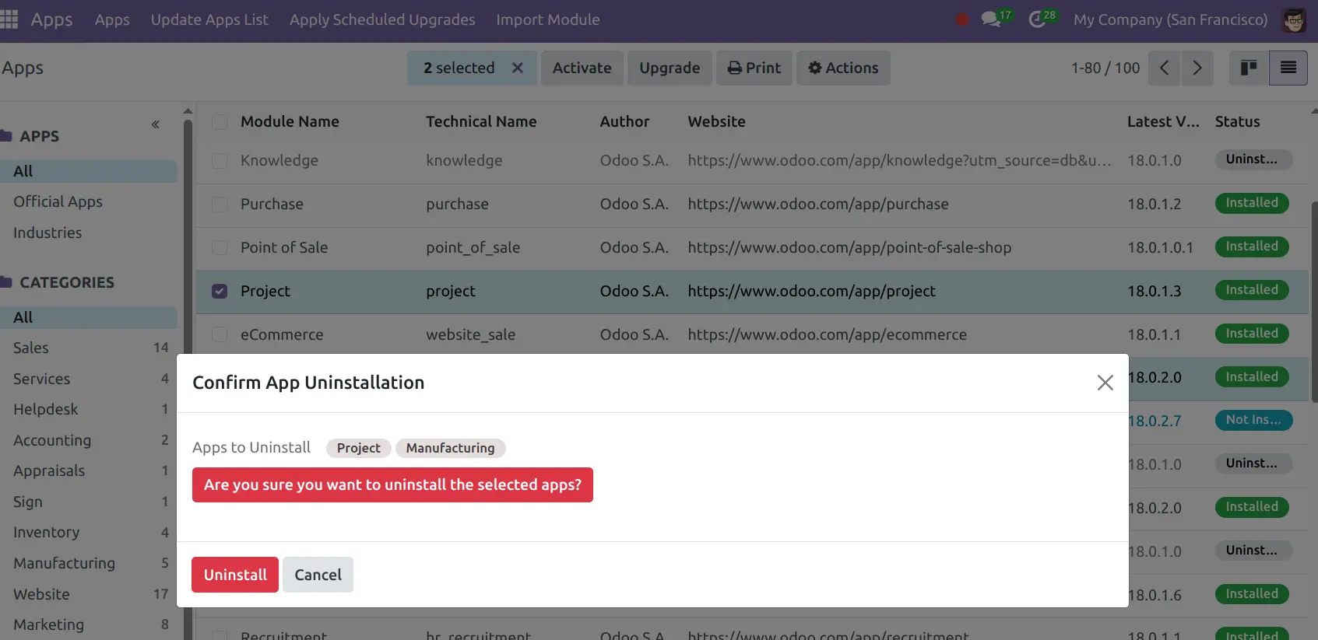Go to previous page of records

pyautogui.click(x=1165, y=68)
